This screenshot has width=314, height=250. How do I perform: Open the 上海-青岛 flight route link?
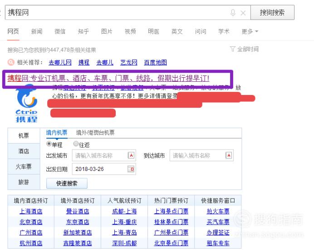[124, 233]
